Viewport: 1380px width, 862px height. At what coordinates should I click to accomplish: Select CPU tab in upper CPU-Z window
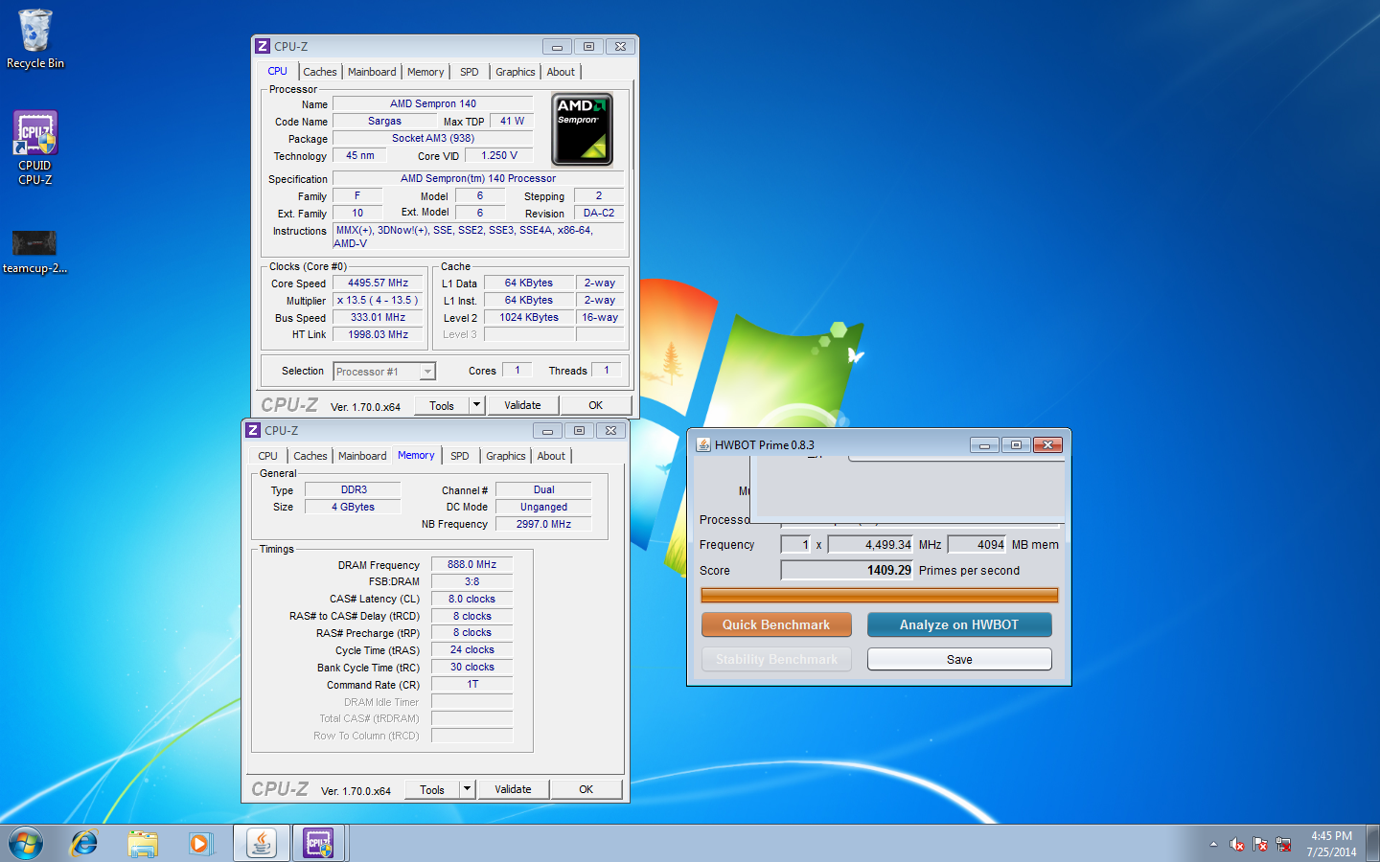click(x=278, y=71)
